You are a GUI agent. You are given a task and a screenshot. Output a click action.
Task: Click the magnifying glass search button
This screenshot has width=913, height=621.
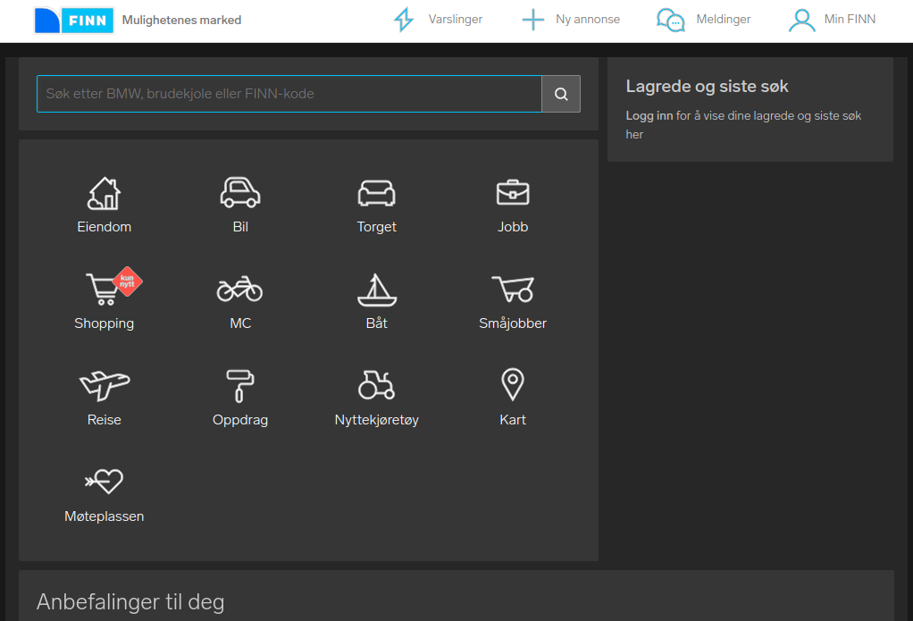561,94
